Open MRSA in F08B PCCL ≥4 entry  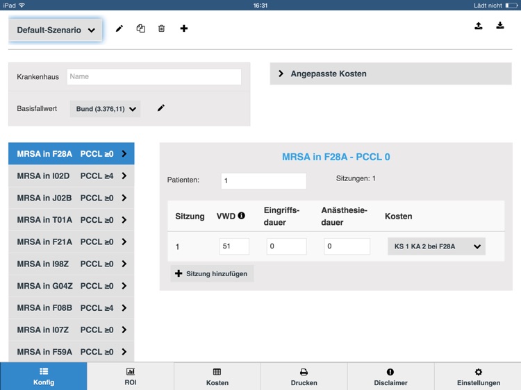[72, 307]
